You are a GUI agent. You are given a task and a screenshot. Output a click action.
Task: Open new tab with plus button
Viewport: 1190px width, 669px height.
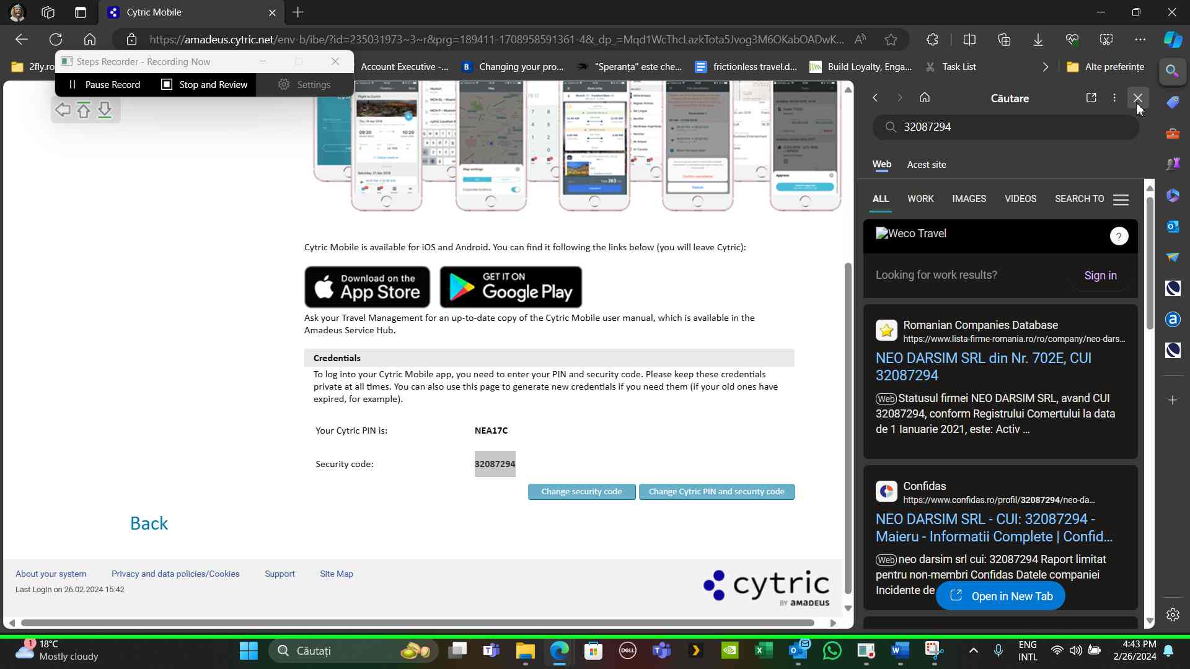pyautogui.click(x=298, y=12)
